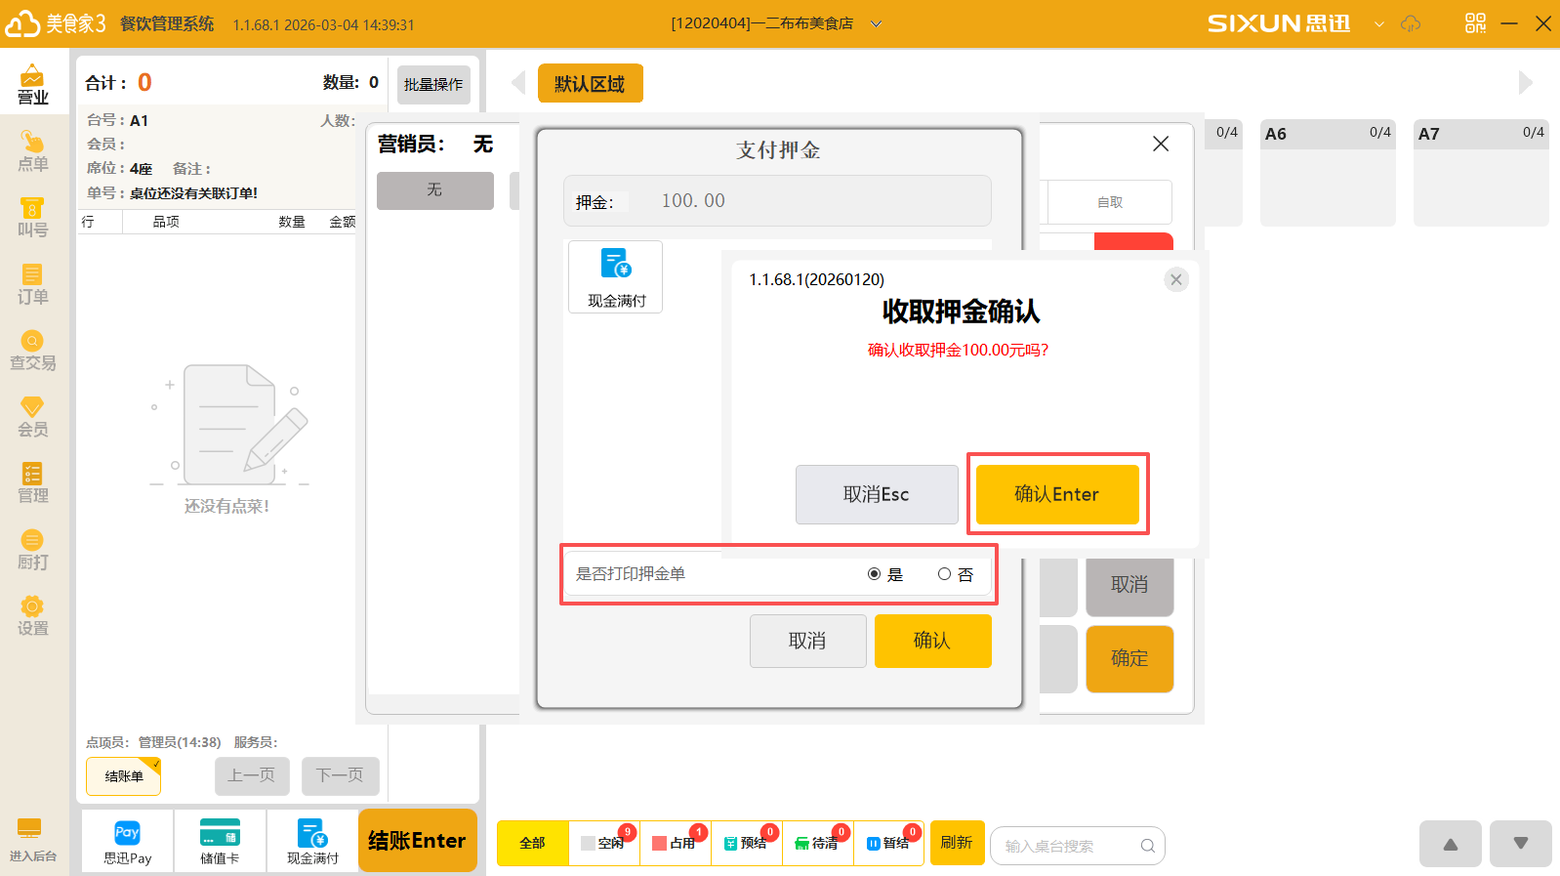Select 否 to skip printing deposit slip
1560x876 pixels.
[944, 574]
